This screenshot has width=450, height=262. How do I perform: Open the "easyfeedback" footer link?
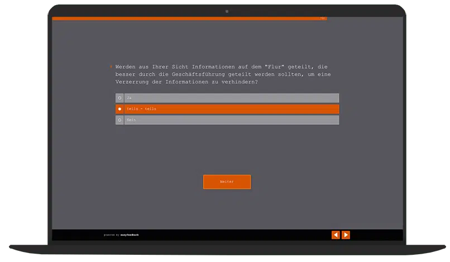pyautogui.click(x=130, y=235)
